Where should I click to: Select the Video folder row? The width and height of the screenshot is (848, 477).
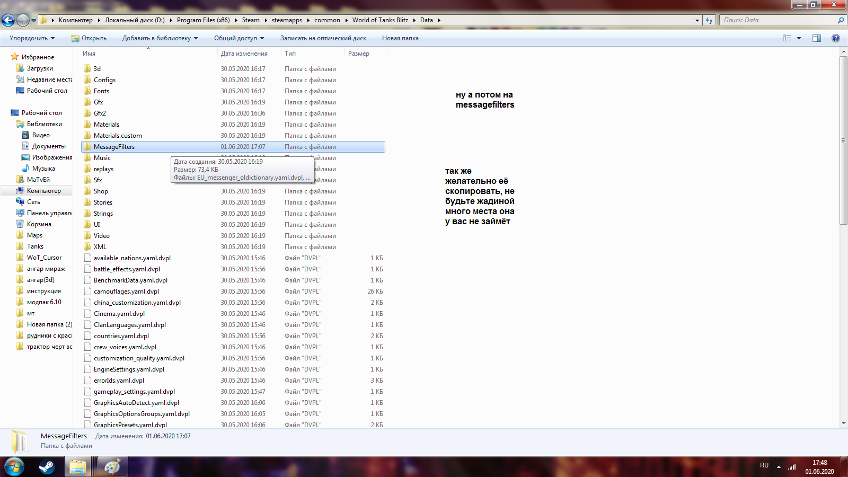pos(233,236)
